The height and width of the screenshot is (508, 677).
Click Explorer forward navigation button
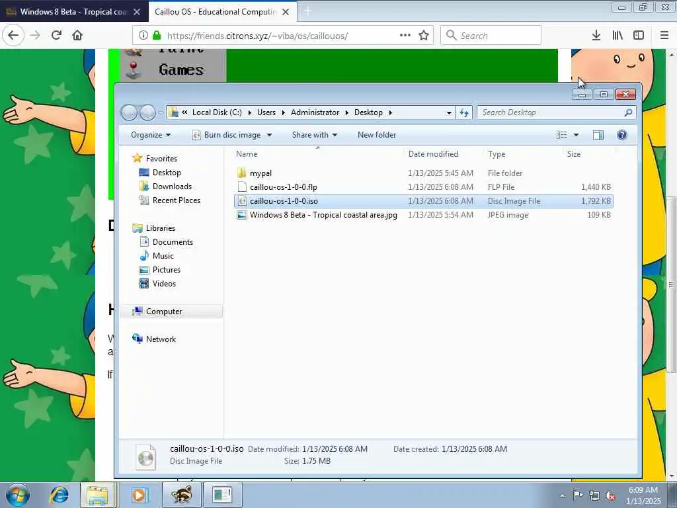pos(147,112)
